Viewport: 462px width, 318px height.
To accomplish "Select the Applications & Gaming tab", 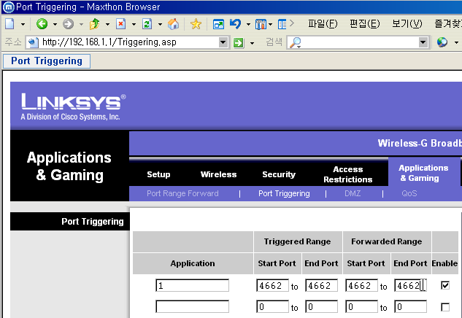I will click(x=423, y=173).
